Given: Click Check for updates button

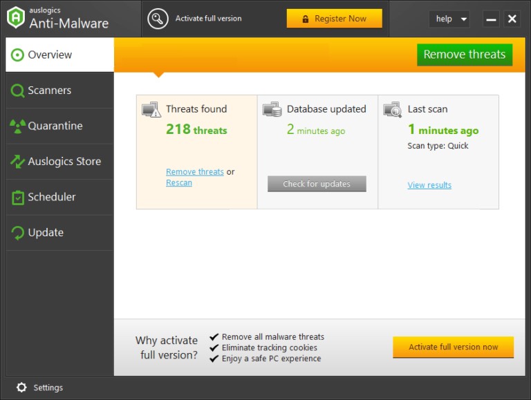Looking at the screenshot, I should 317,184.
